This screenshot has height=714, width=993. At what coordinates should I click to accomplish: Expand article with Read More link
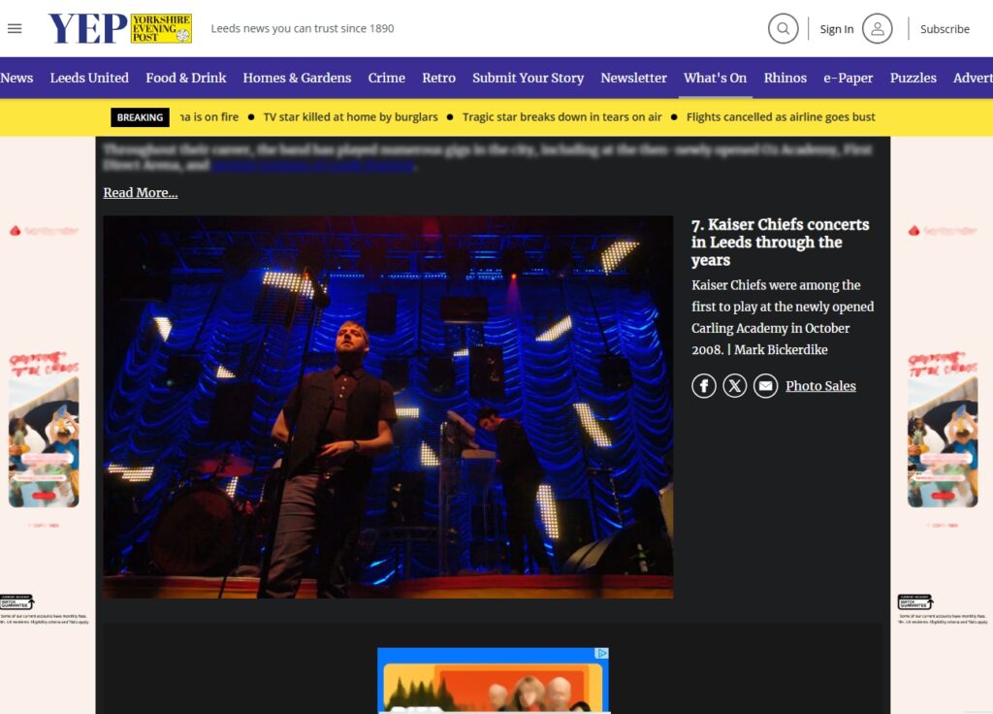point(141,192)
